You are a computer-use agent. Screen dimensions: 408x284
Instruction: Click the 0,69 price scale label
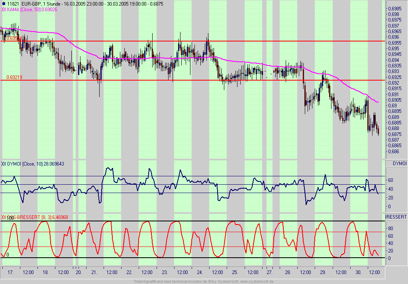tap(392, 106)
